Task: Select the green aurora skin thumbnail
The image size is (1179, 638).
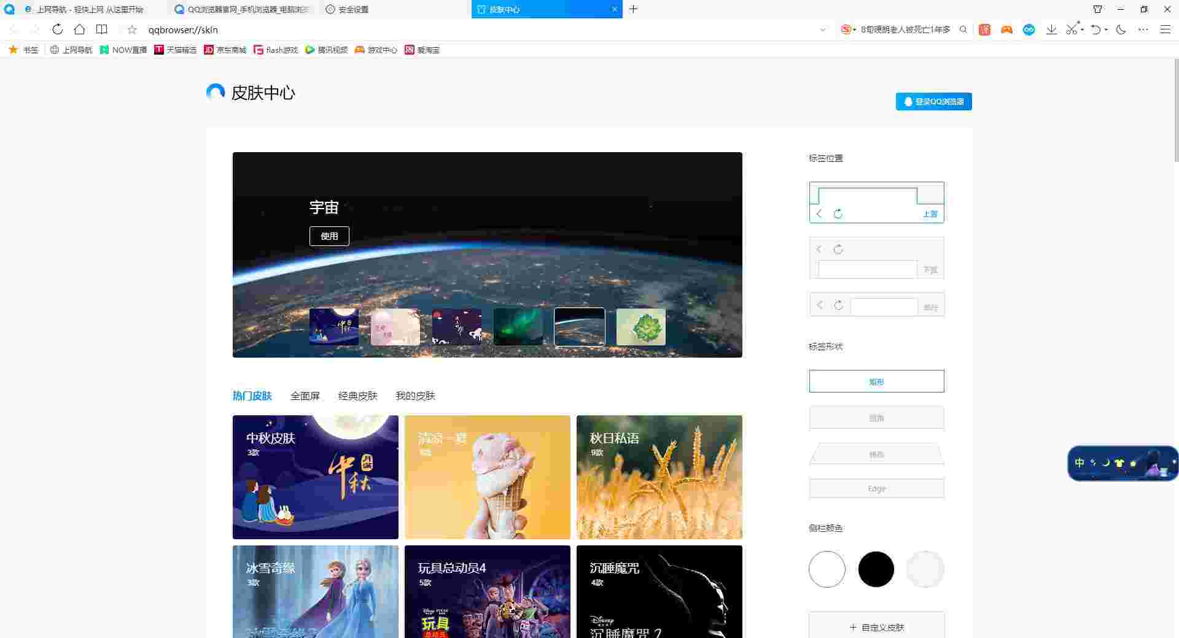Action: [518, 326]
